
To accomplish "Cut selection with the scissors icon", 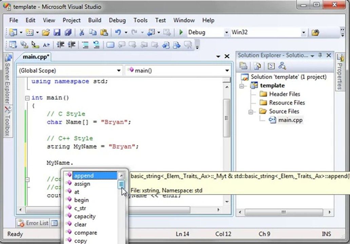I will point(82,33).
